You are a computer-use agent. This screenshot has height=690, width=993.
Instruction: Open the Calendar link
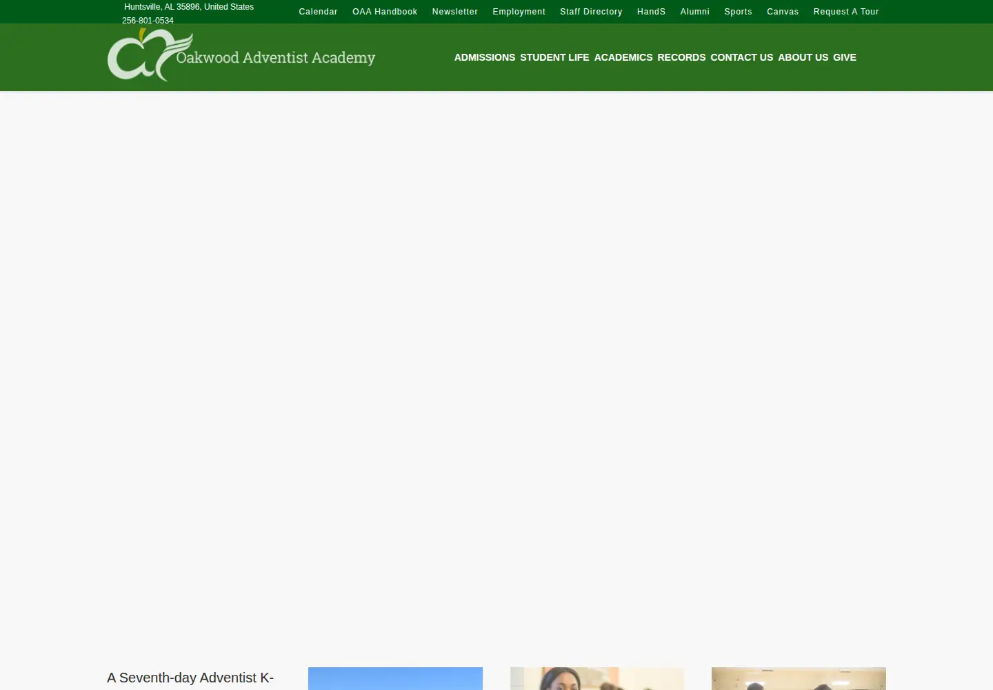pos(318,12)
